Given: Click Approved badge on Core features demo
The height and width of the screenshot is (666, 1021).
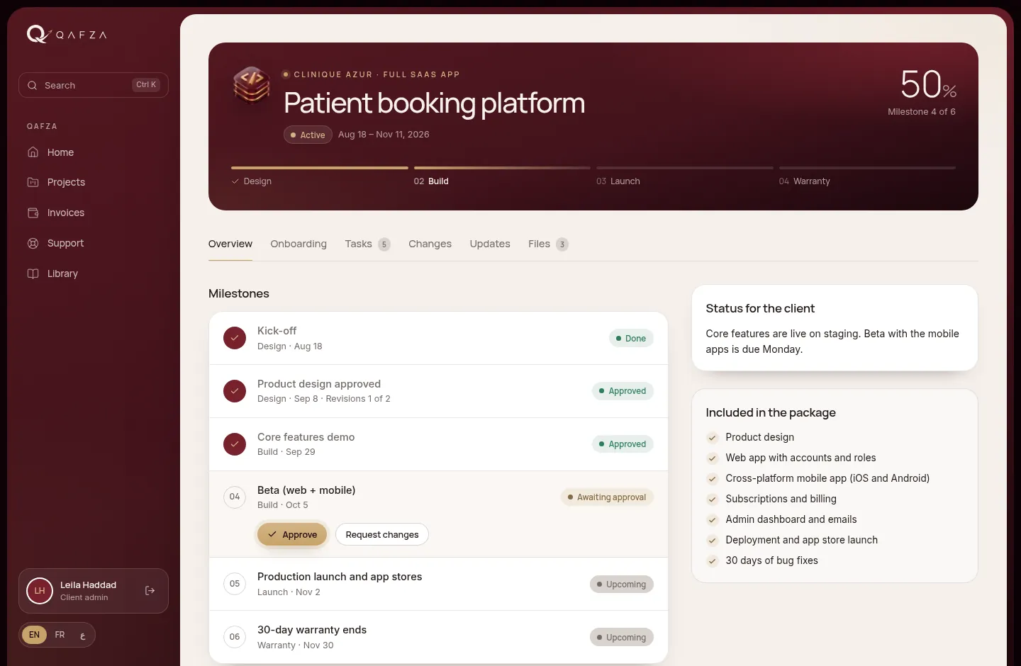Looking at the screenshot, I should click(623, 444).
